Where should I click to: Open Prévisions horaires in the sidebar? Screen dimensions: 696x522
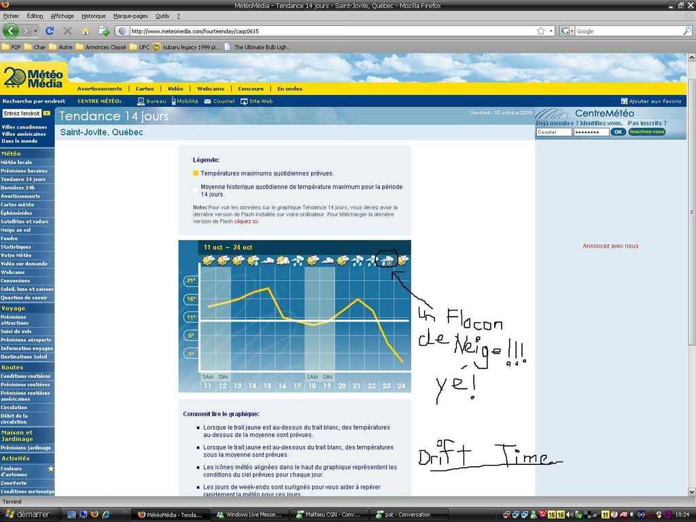coord(24,171)
